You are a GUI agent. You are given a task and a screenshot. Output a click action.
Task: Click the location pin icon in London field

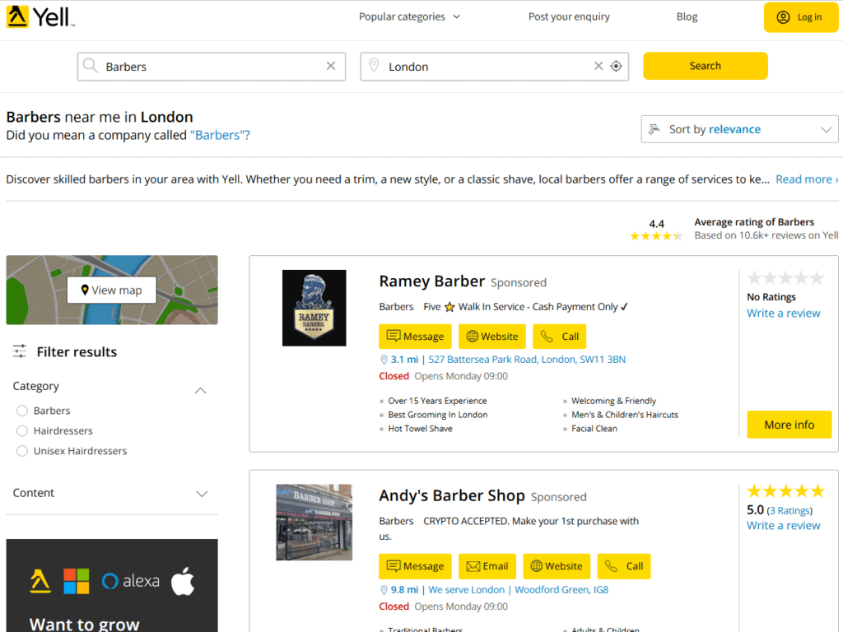(x=374, y=66)
